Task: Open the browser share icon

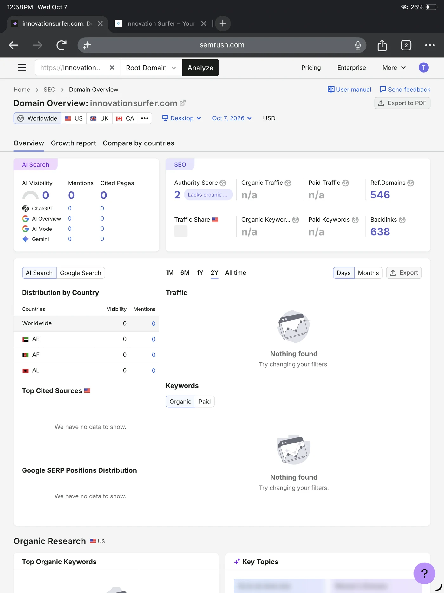Action: (382, 45)
